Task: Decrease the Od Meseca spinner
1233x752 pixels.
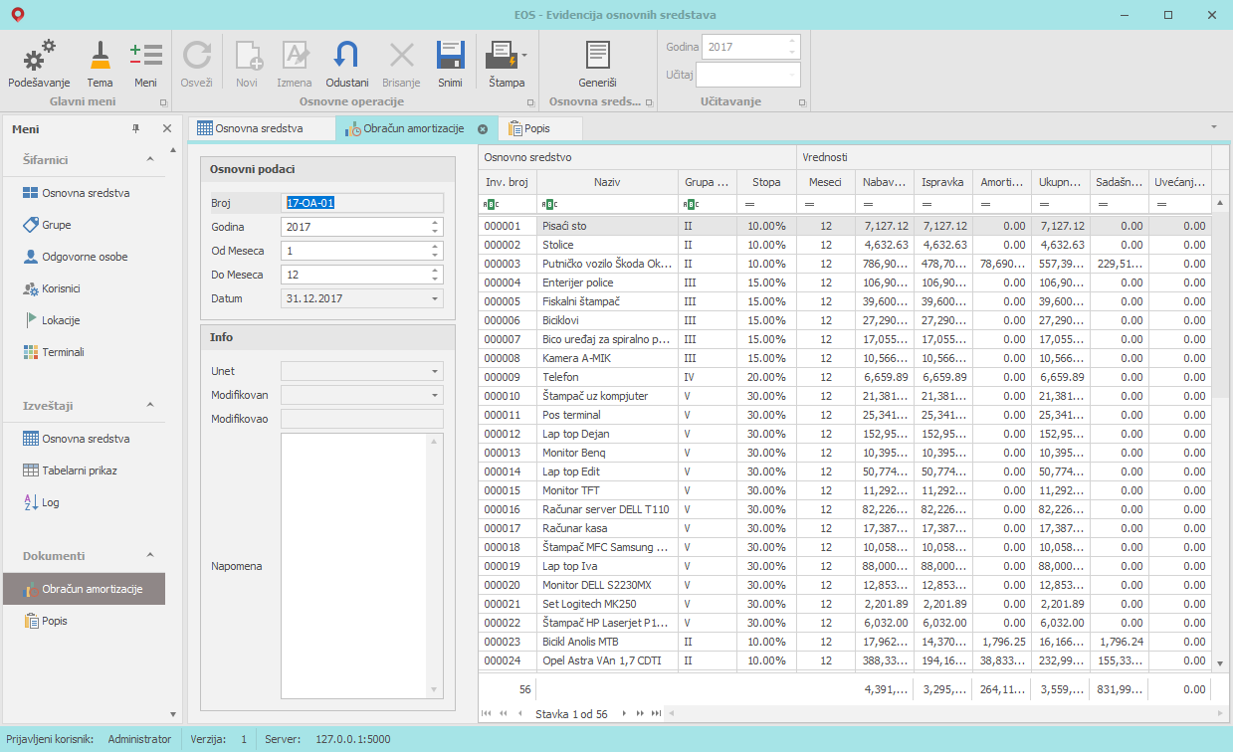Action: pos(435,255)
